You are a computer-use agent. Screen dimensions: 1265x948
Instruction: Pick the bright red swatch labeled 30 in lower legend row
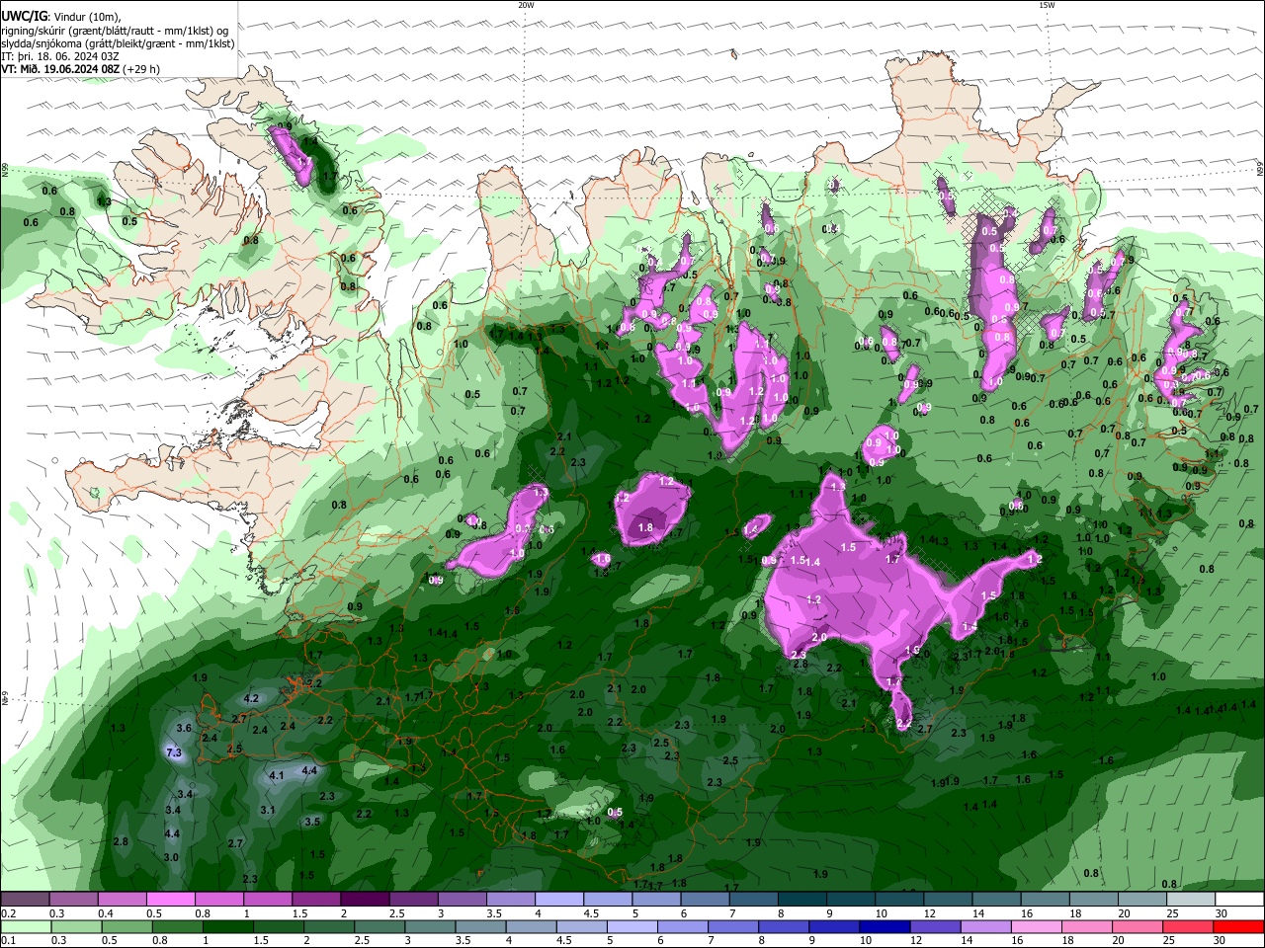coord(1239,927)
